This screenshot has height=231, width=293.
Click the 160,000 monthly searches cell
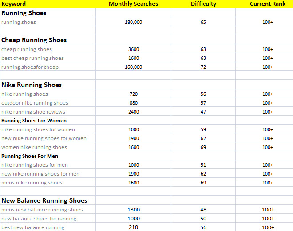pyautogui.click(x=133, y=67)
